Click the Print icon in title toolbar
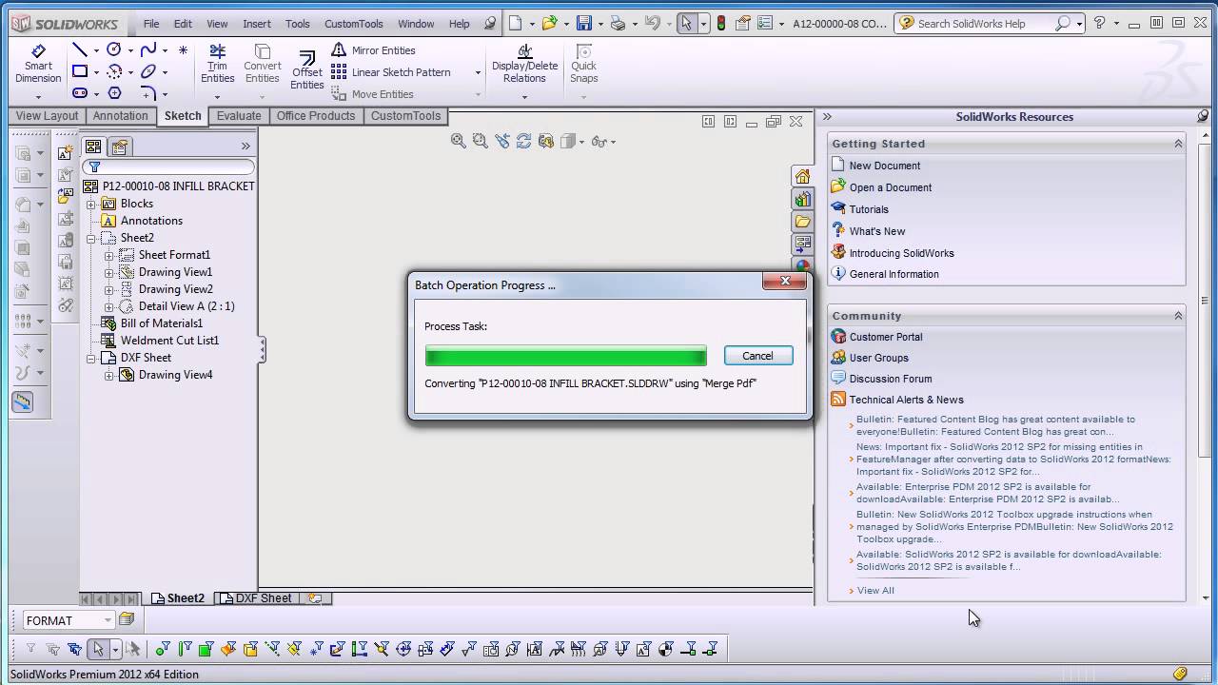The height and width of the screenshot is (685, 1218). point(619,23)
